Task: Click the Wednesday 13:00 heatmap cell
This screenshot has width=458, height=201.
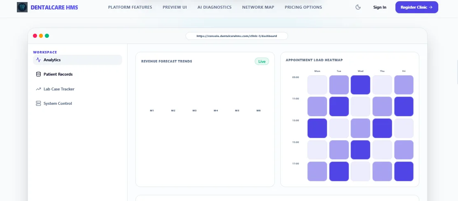Action: tap(360, 128)
